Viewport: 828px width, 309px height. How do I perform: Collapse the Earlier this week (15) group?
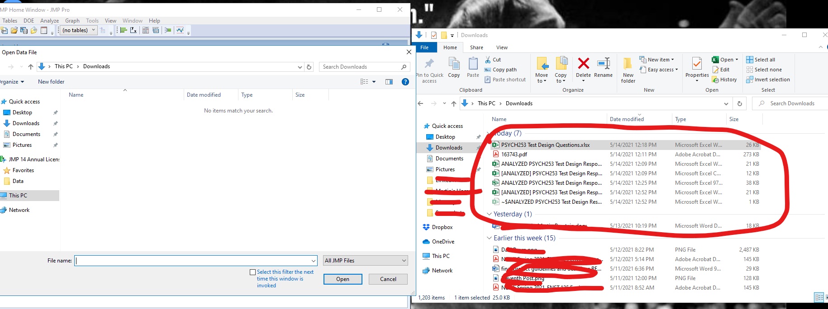point(489,238)
